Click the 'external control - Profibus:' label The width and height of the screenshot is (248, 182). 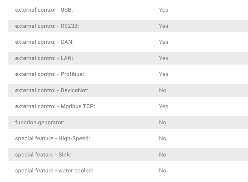click(x=49, y=74)
